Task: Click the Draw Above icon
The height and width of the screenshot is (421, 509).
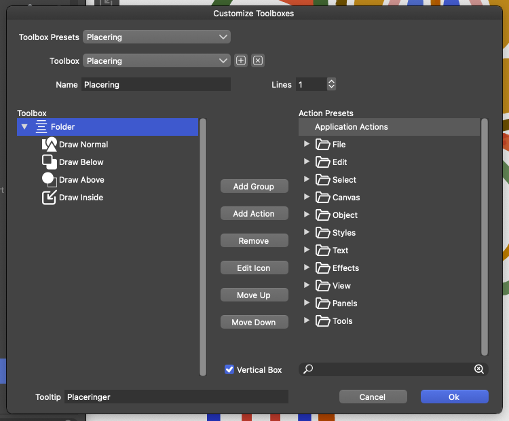Action: coord(50,180)
